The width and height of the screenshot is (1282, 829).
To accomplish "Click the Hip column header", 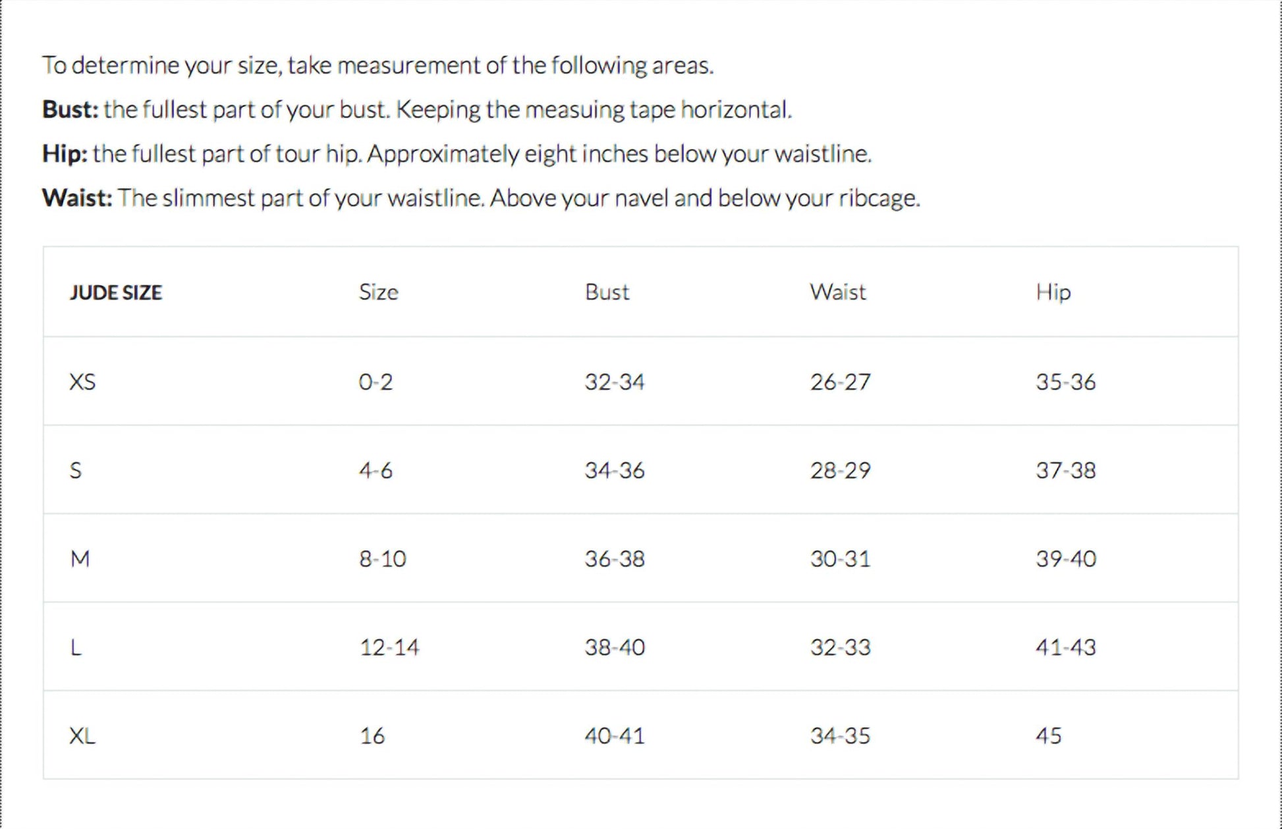I will click(1053, 292).
